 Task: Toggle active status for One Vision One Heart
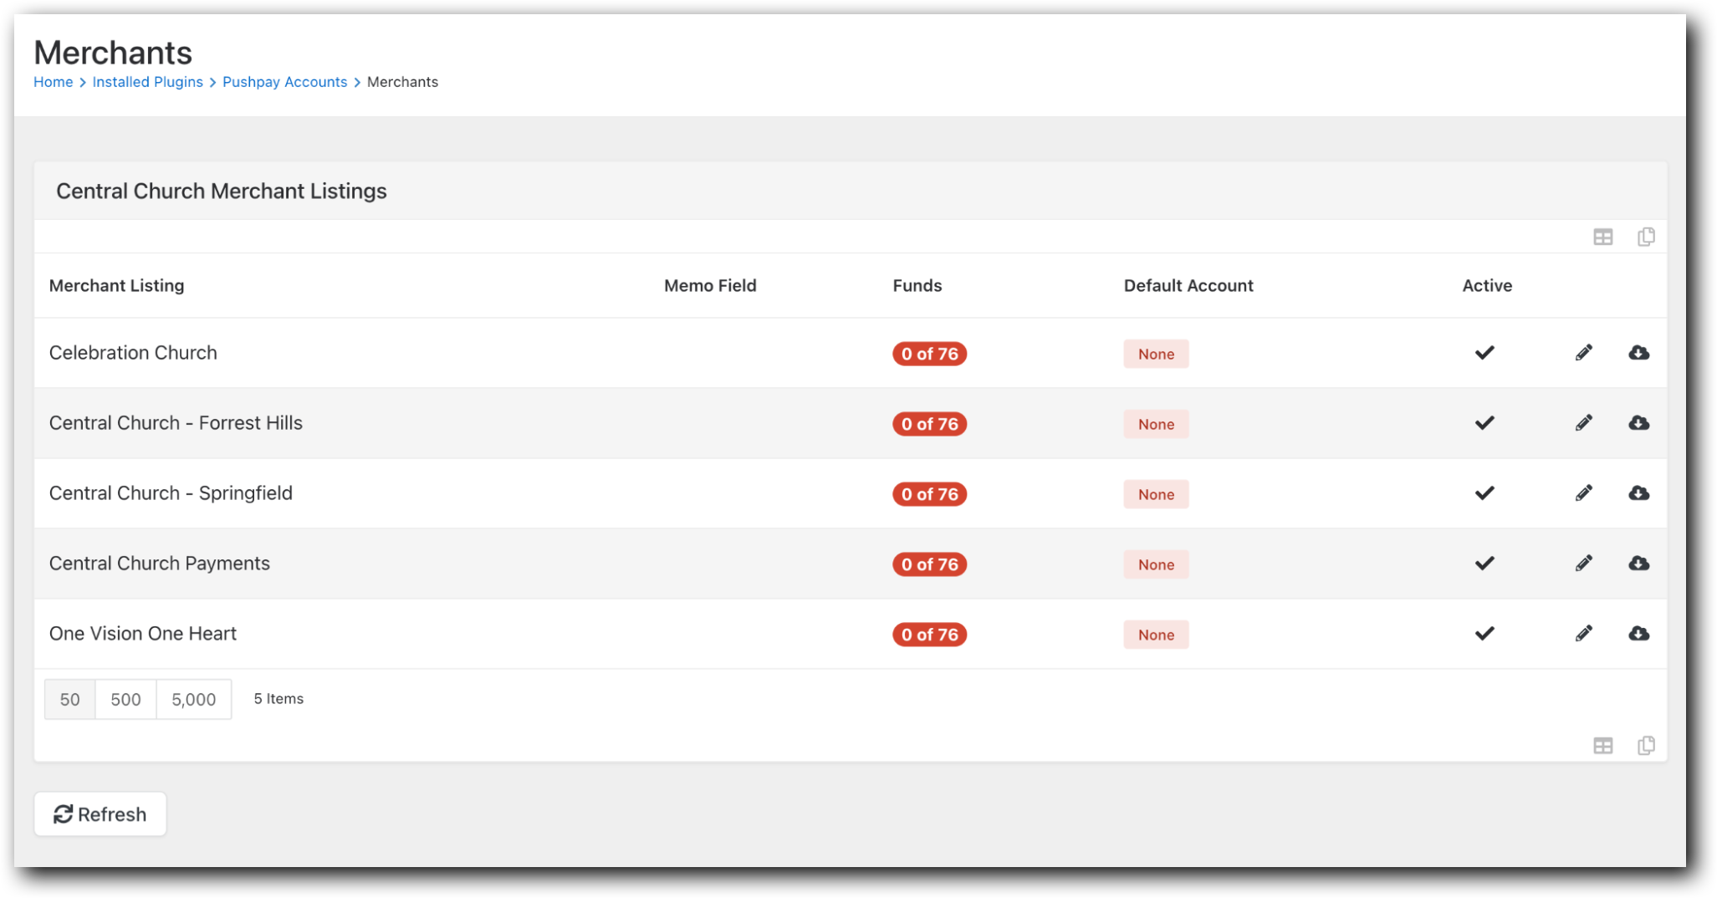pos(1485,634)
